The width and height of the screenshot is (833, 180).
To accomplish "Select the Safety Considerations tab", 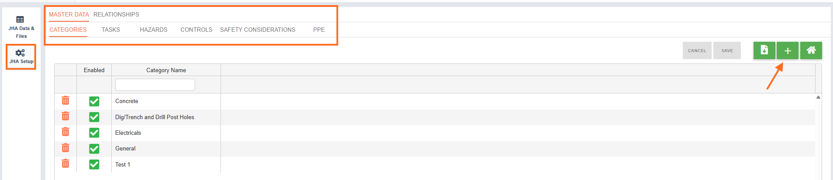I will tap(258, 30).
